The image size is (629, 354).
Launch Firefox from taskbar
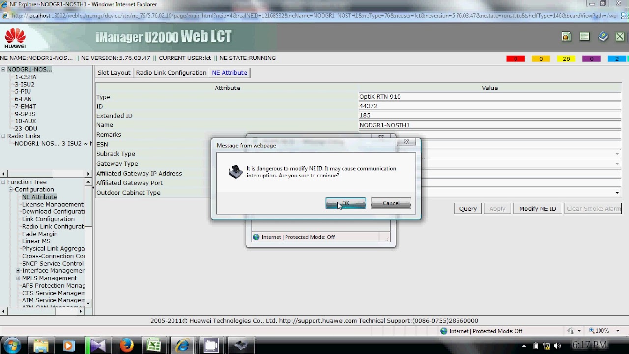click(x=126, y=346)
